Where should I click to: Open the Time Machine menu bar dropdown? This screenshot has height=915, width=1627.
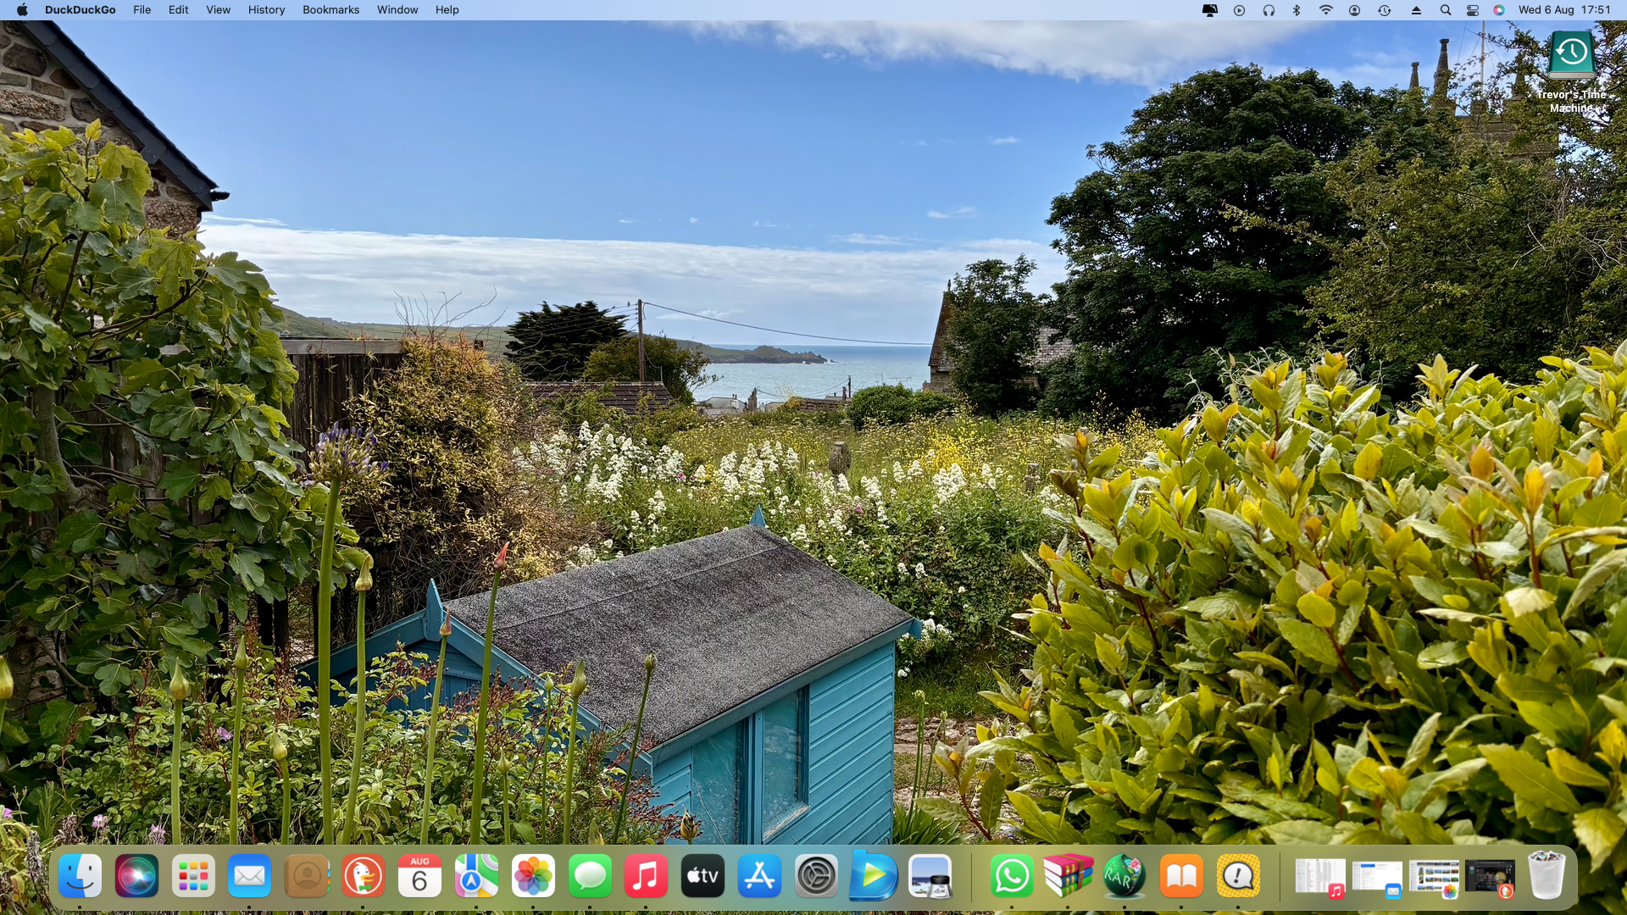(1384, 10)
